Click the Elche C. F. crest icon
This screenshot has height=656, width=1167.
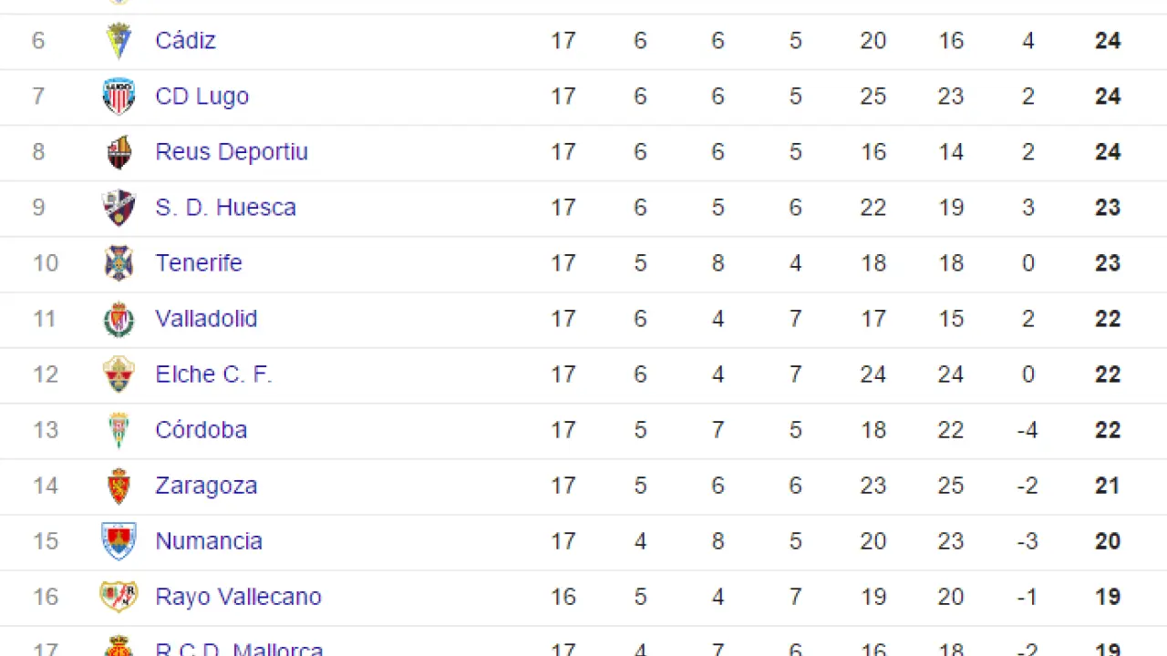click(119, 374)
